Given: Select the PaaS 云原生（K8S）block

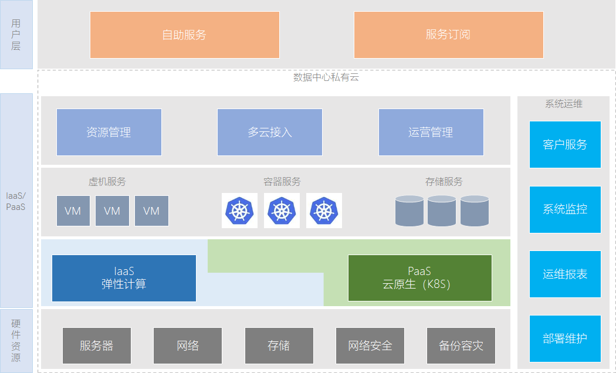Looking at the screenshot, I should [420, 278].
